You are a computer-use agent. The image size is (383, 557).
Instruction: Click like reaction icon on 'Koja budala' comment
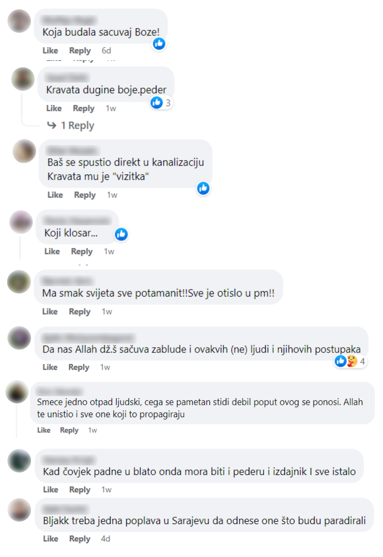(x=159, y=44)
